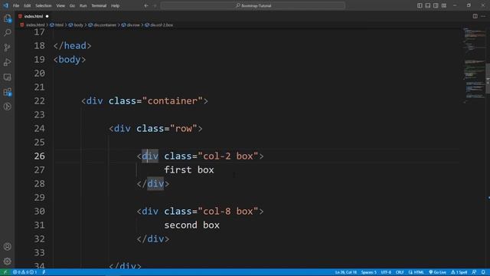Image resolution: width=490 pixels, height=276 pixels.
Task: Open the Edit menu
Action: click(x=28, y=5)
